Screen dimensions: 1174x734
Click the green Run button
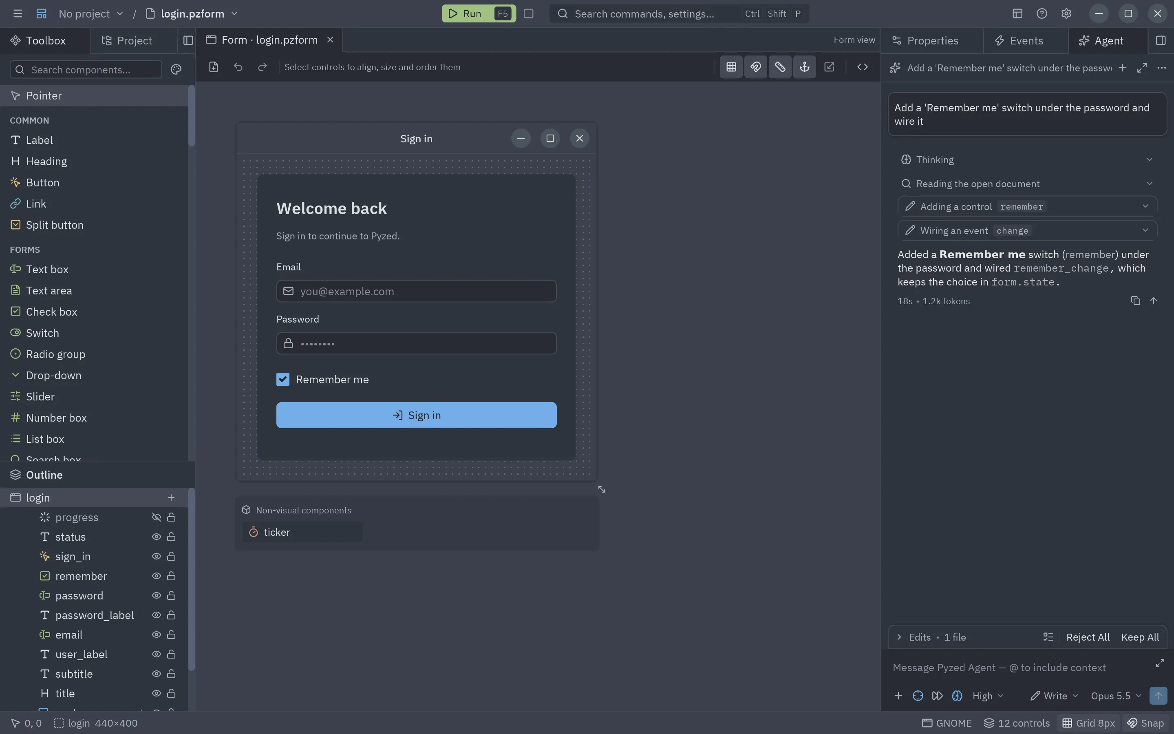(479, 13)
